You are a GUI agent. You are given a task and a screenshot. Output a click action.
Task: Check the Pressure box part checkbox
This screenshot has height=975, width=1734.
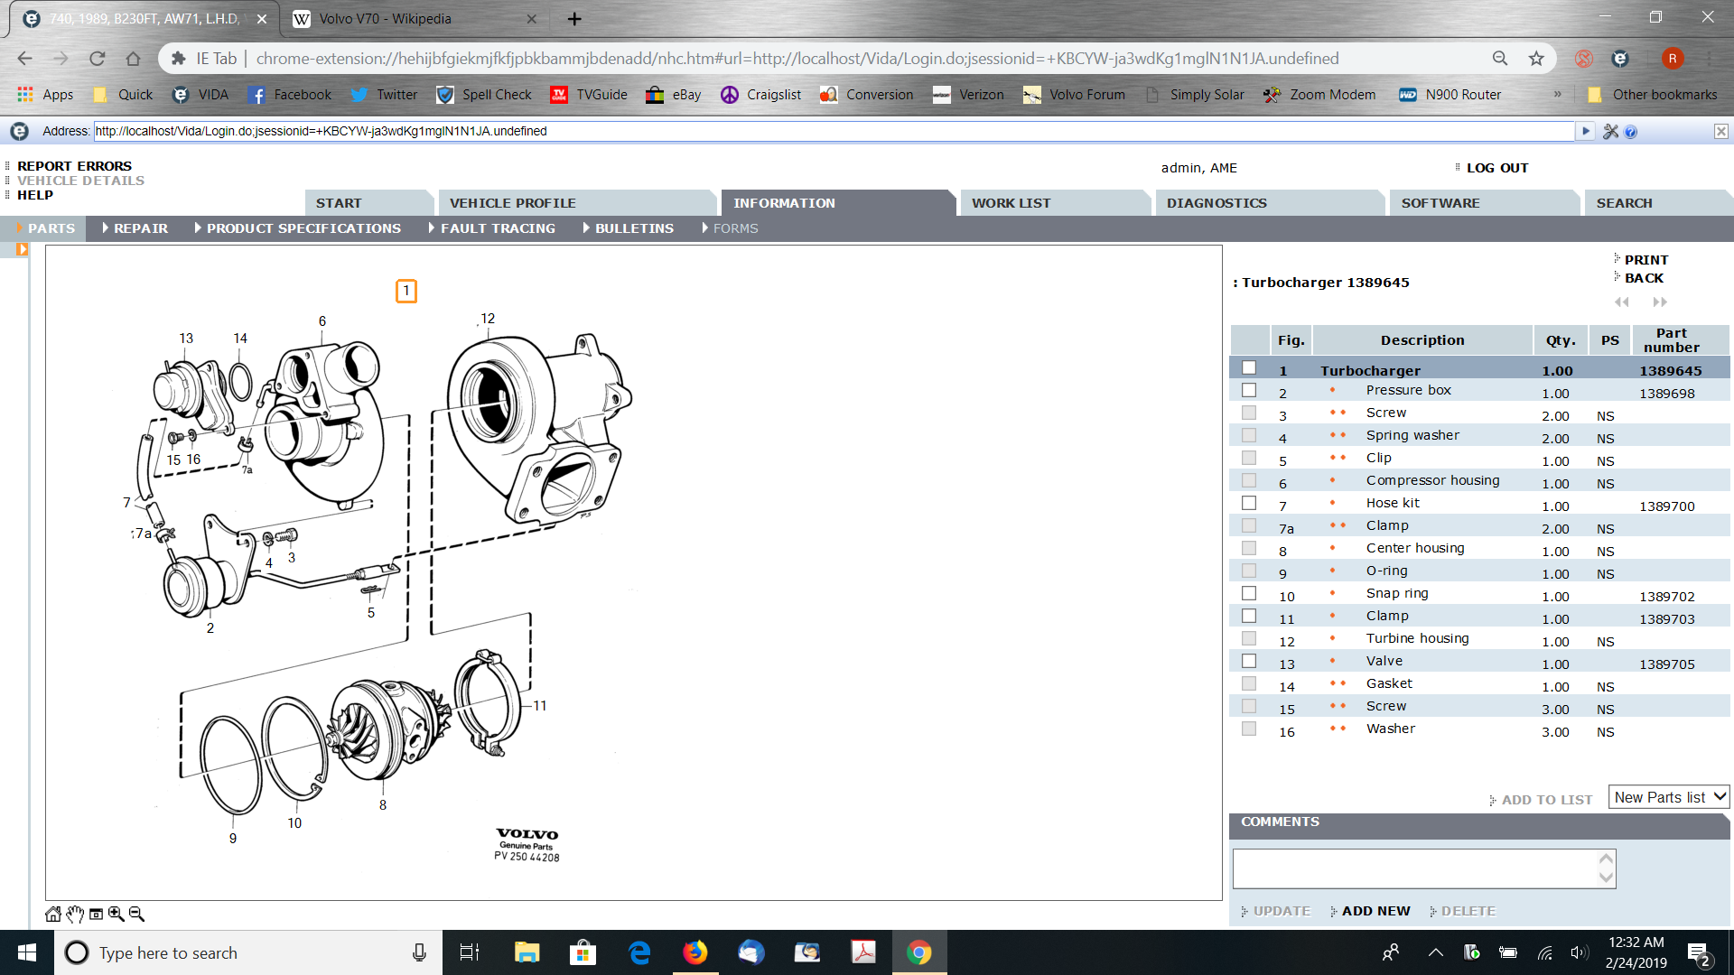point(1249,390)
